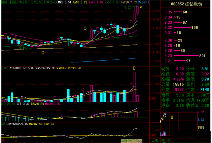Click the 收益(三) value 0.28
The image size is (212, 143).
point(205,105)
